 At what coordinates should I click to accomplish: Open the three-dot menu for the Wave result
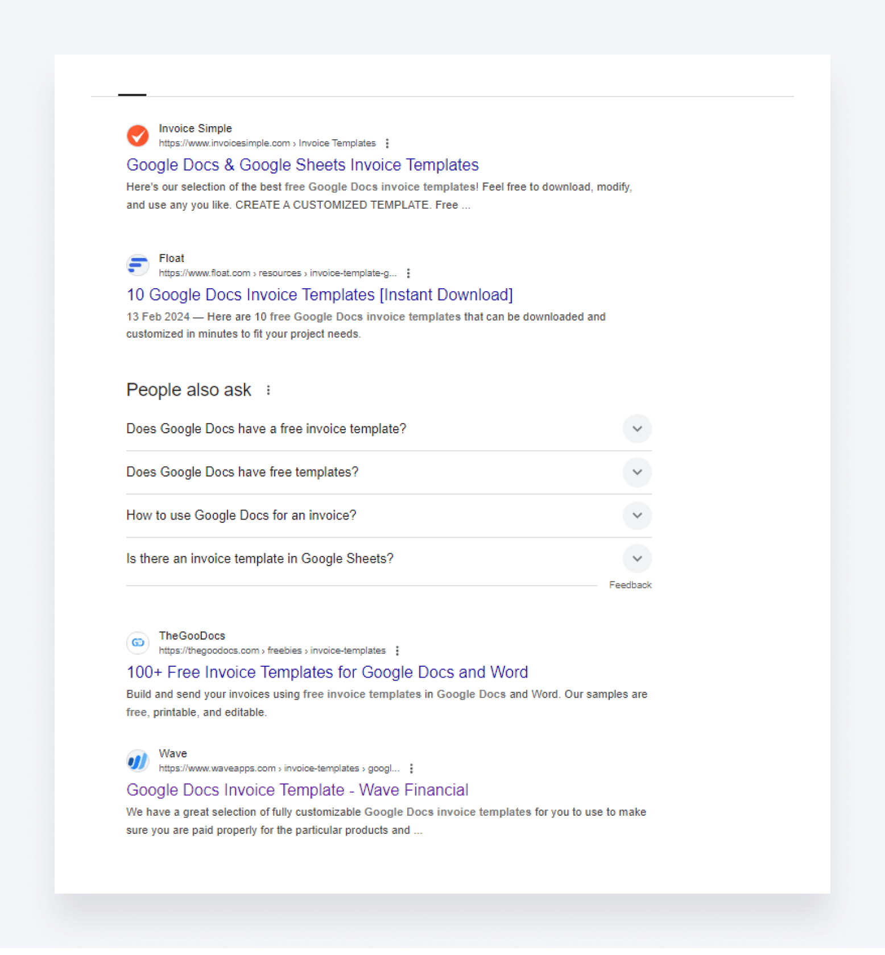[411, 768]
